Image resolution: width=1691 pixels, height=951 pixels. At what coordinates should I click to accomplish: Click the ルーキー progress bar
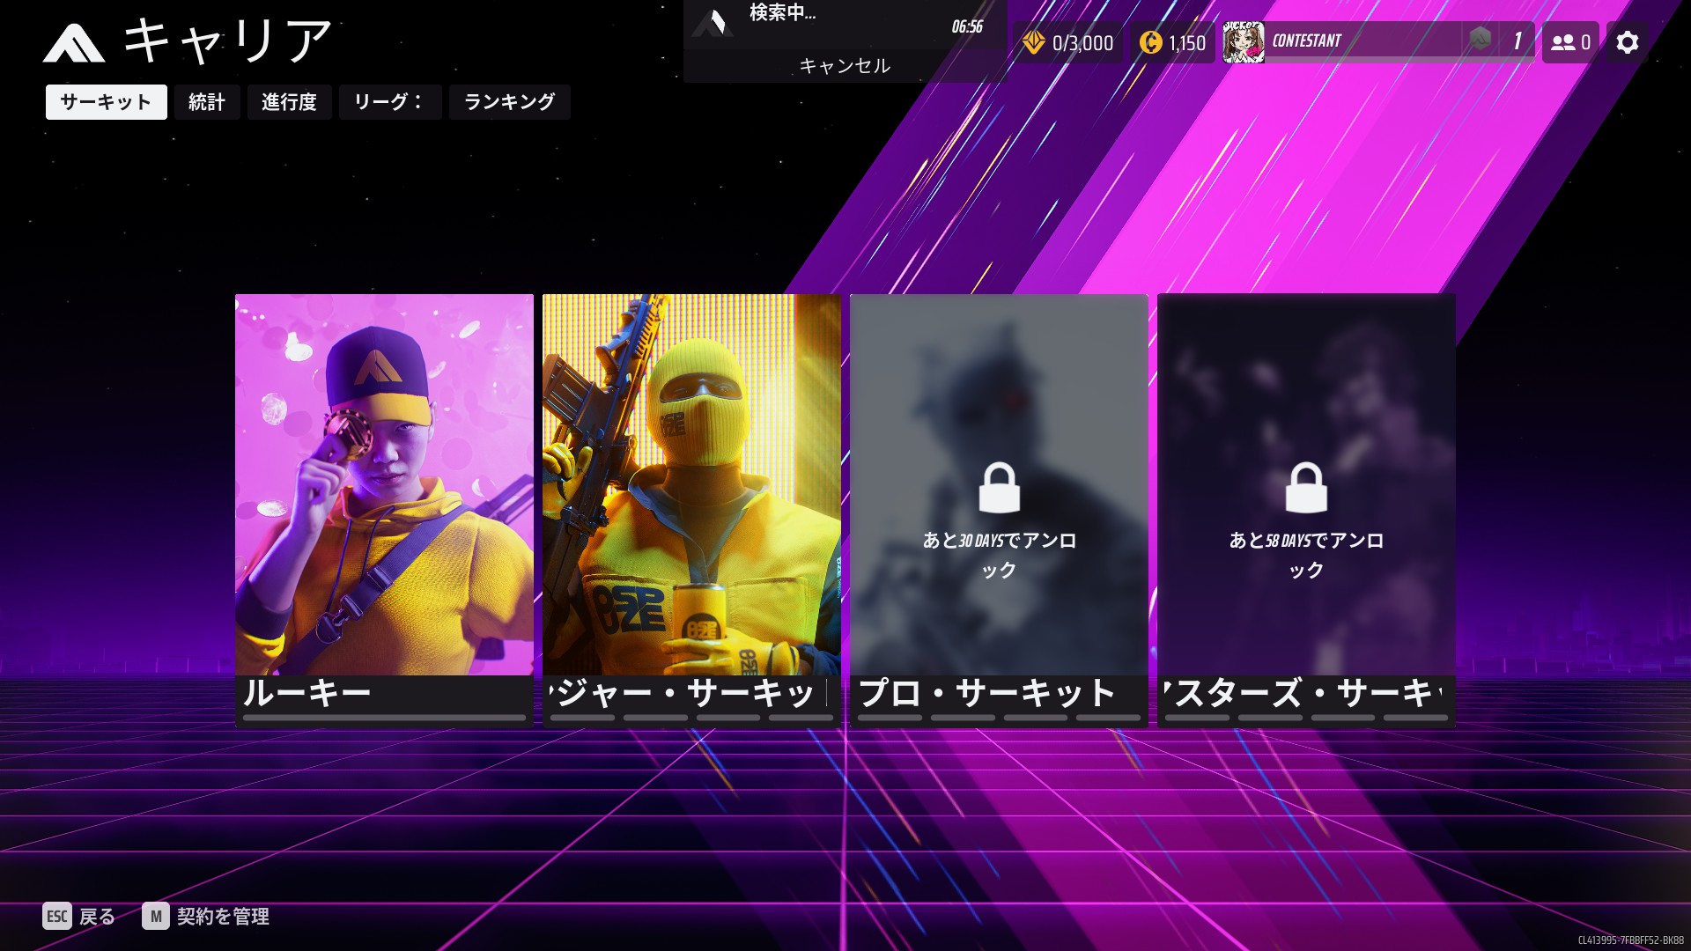[x=384, y=718]
